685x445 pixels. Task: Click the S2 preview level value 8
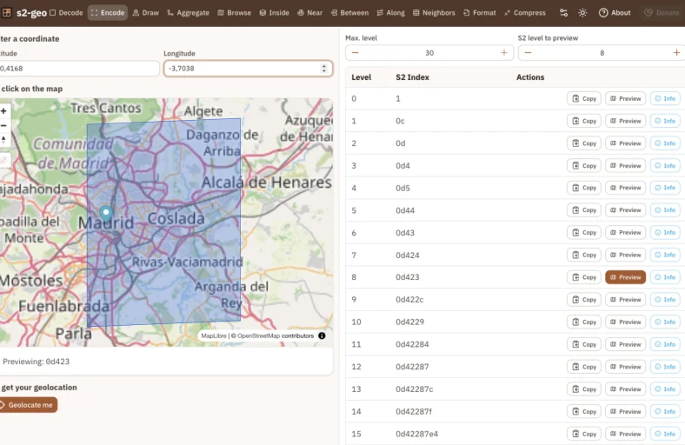602,53
